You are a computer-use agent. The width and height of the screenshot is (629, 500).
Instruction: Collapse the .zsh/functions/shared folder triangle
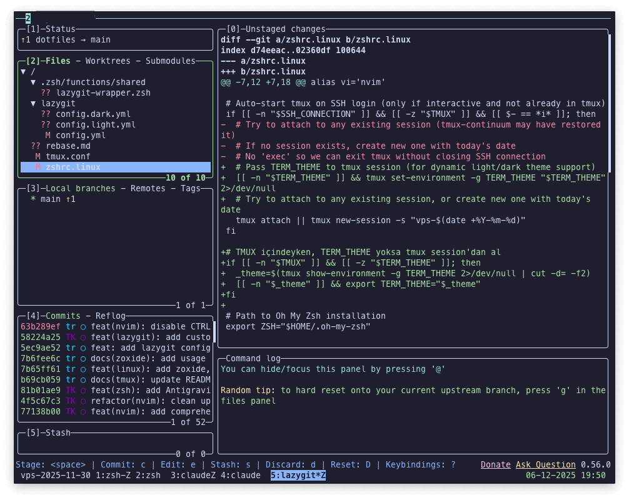[33, 82]
